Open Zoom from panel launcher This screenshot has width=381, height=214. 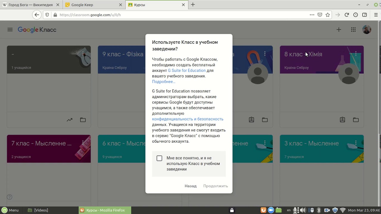point(271,210)
